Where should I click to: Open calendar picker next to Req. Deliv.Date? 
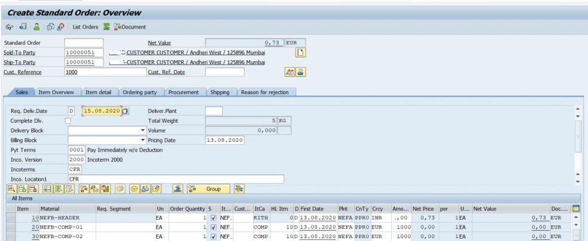[126, 111]
